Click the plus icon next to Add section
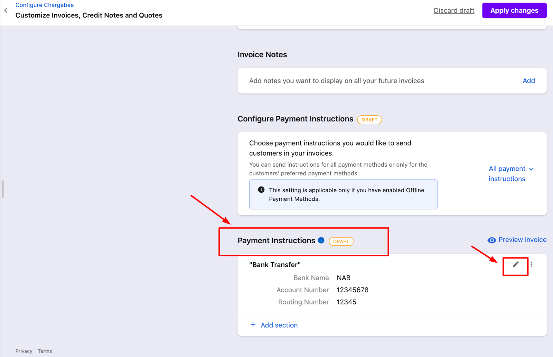Viewport: 553px width, 357px height. point(253,325)
